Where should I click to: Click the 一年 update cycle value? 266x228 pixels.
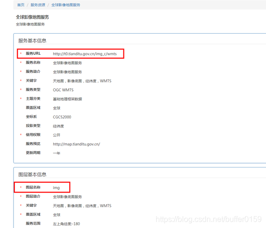click(57, 153)
